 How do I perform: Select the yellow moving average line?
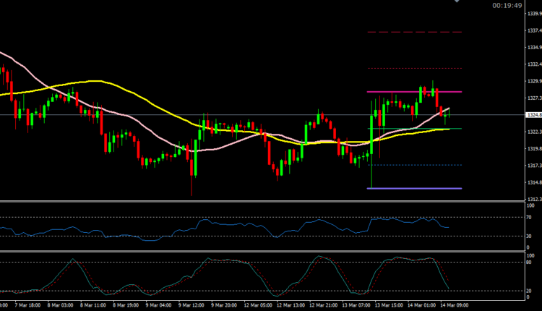(x=94, y=81)
